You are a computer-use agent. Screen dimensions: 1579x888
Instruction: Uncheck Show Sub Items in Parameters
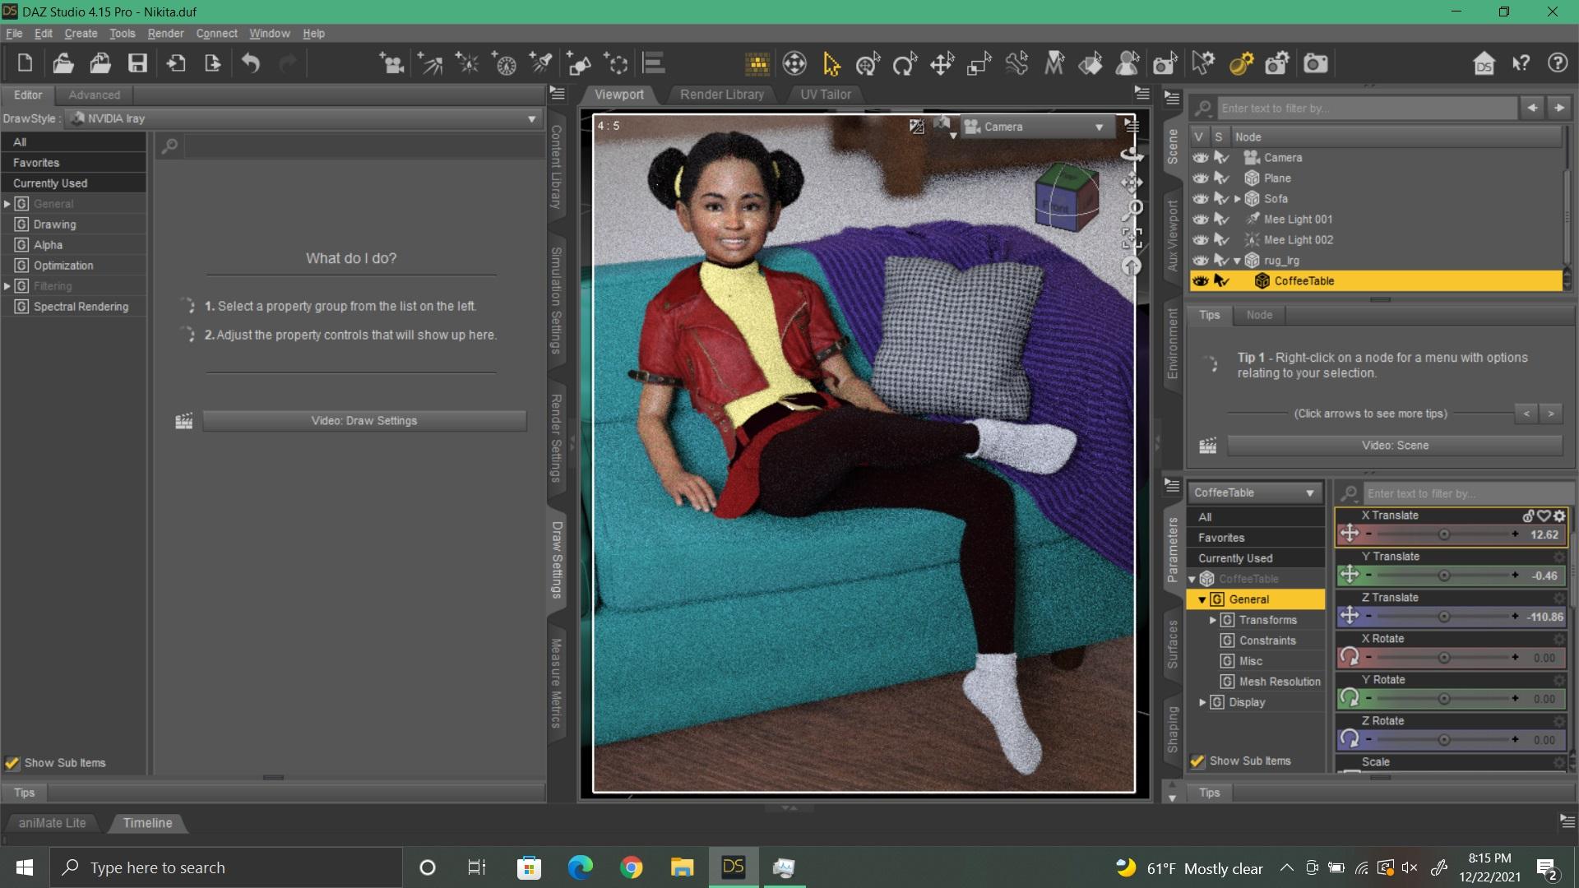(x=1198, y=761)
